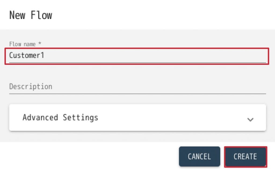
Task: Select the Description placeholder text
Action: pyautogui.click(x=31, y=87)
